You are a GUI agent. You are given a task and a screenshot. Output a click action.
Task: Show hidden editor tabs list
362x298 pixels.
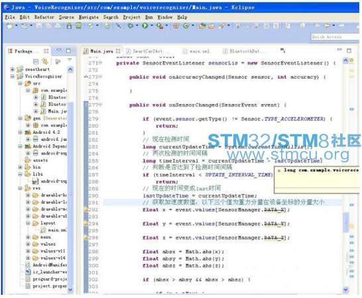click(x=282, y=50)
